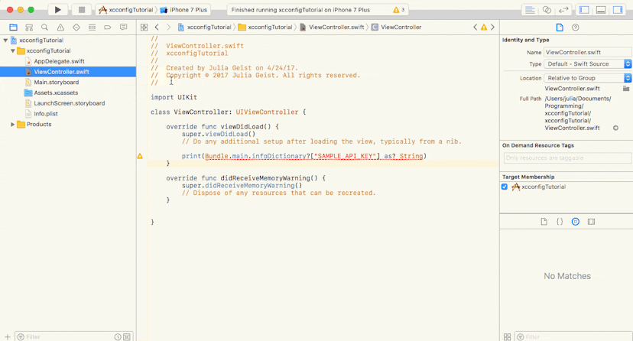Toggle the Utilities pane visibility
The height and width of the screenshot is (341, 633).
(618, 10)
